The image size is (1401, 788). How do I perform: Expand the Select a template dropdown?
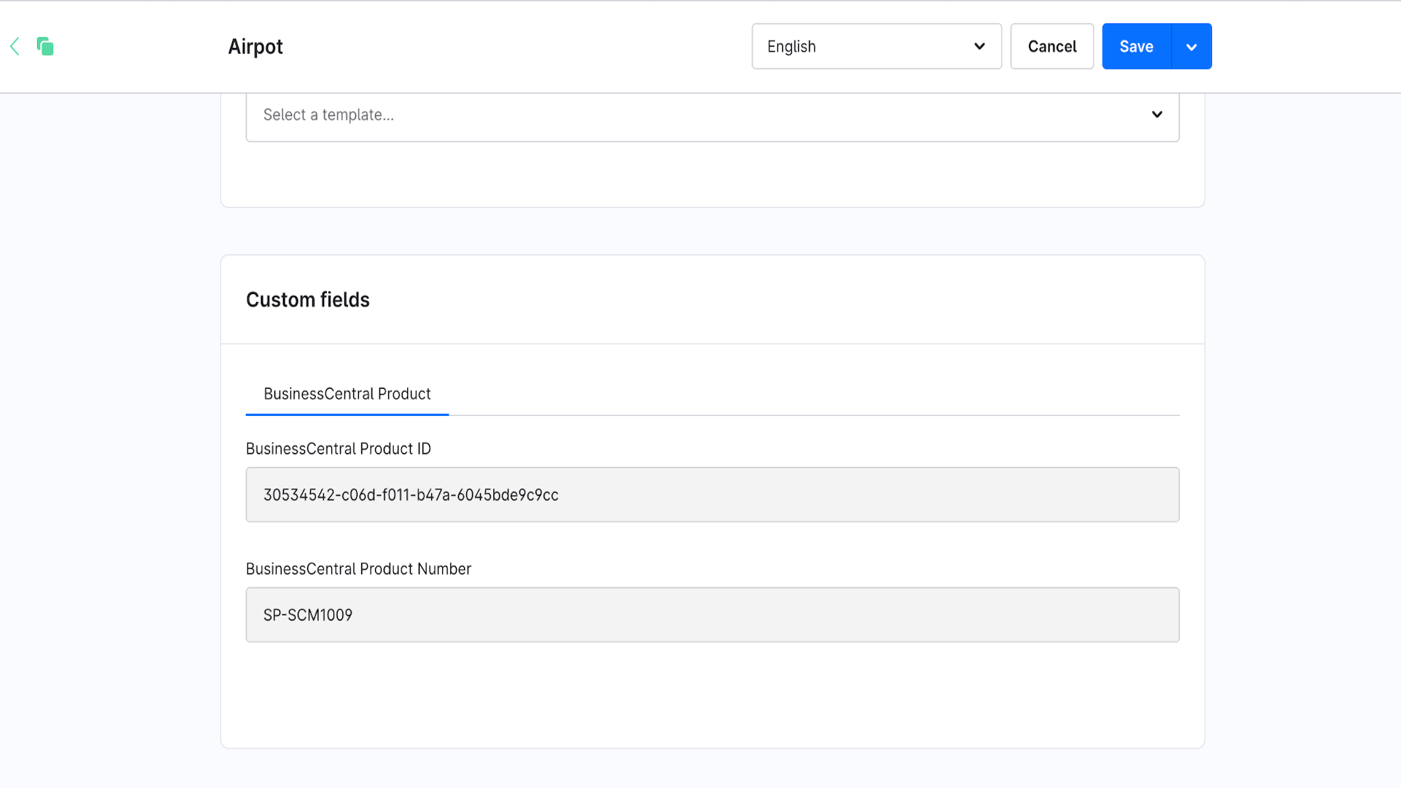click(712, 115)
